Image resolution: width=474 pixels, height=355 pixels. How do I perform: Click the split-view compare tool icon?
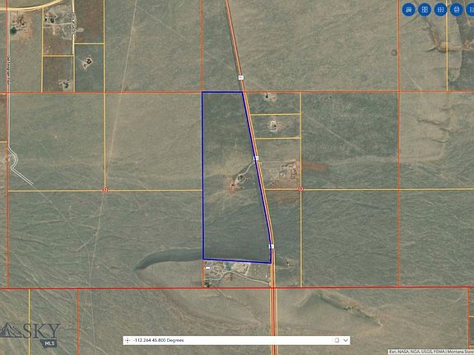440,10
